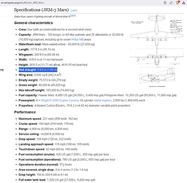This screenshot has width=187, height=183.
Task: Click the share page icon in address bar
Action: pos(171,3)
